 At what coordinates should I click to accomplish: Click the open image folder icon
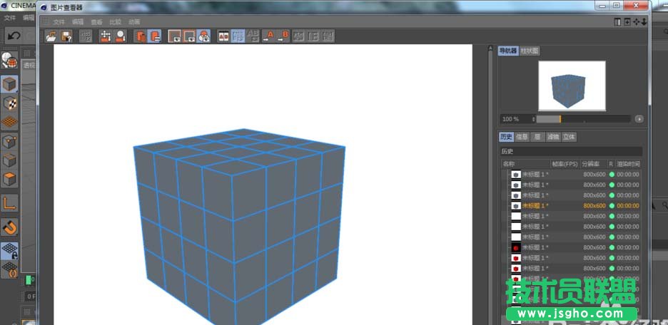(51, 36)
